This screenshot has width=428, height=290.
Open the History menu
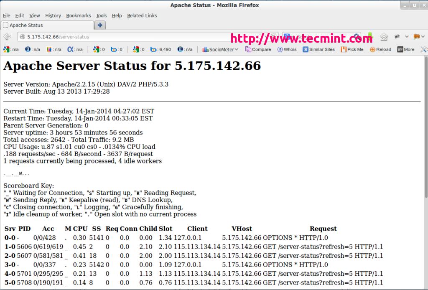[x=53, y=15]
